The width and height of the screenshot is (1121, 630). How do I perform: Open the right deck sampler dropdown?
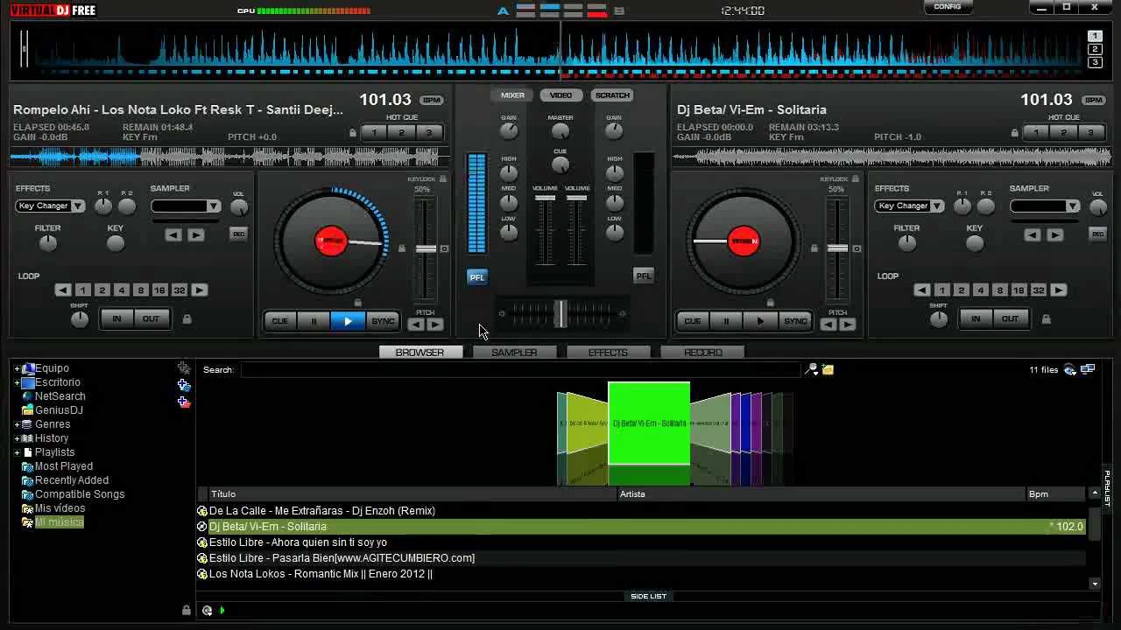[x=1073, y=206]
